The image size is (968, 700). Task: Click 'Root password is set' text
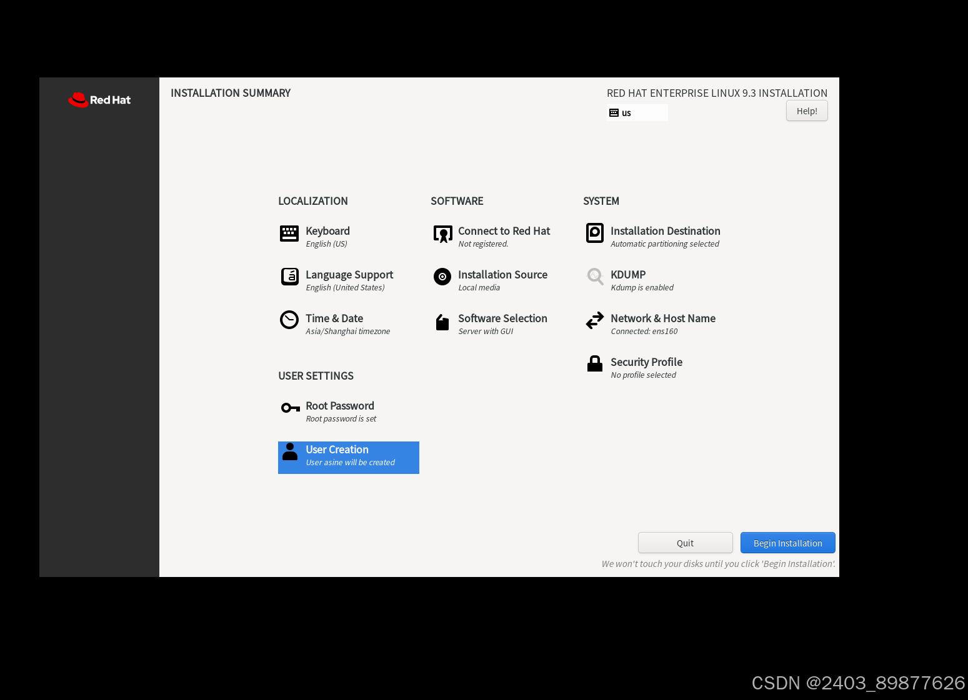click(x=341, y=419)
